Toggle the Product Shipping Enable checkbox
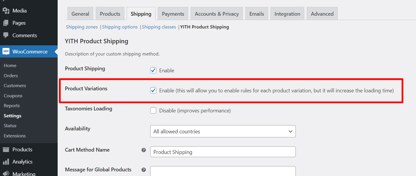The height and width of the screenshot is (176, 416). click(153, 70)
